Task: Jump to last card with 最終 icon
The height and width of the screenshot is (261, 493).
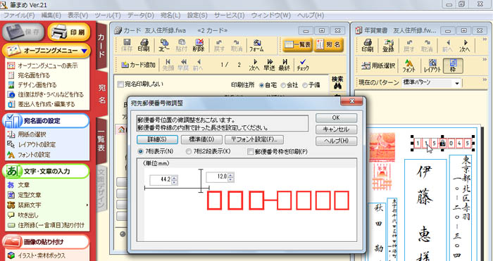Action: [x=285, y=65]
